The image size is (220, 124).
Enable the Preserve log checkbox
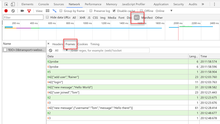click(x=91, y=11)
